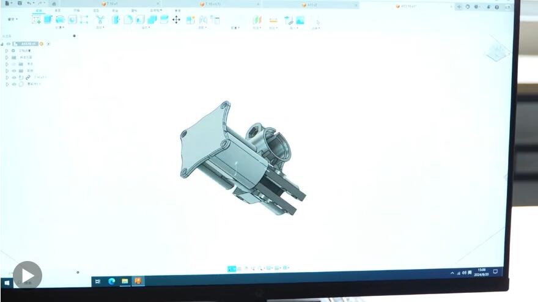Click the Home icon tab
Image resolution: width=538 pixels, height=302 pixels.
[54, 4]
